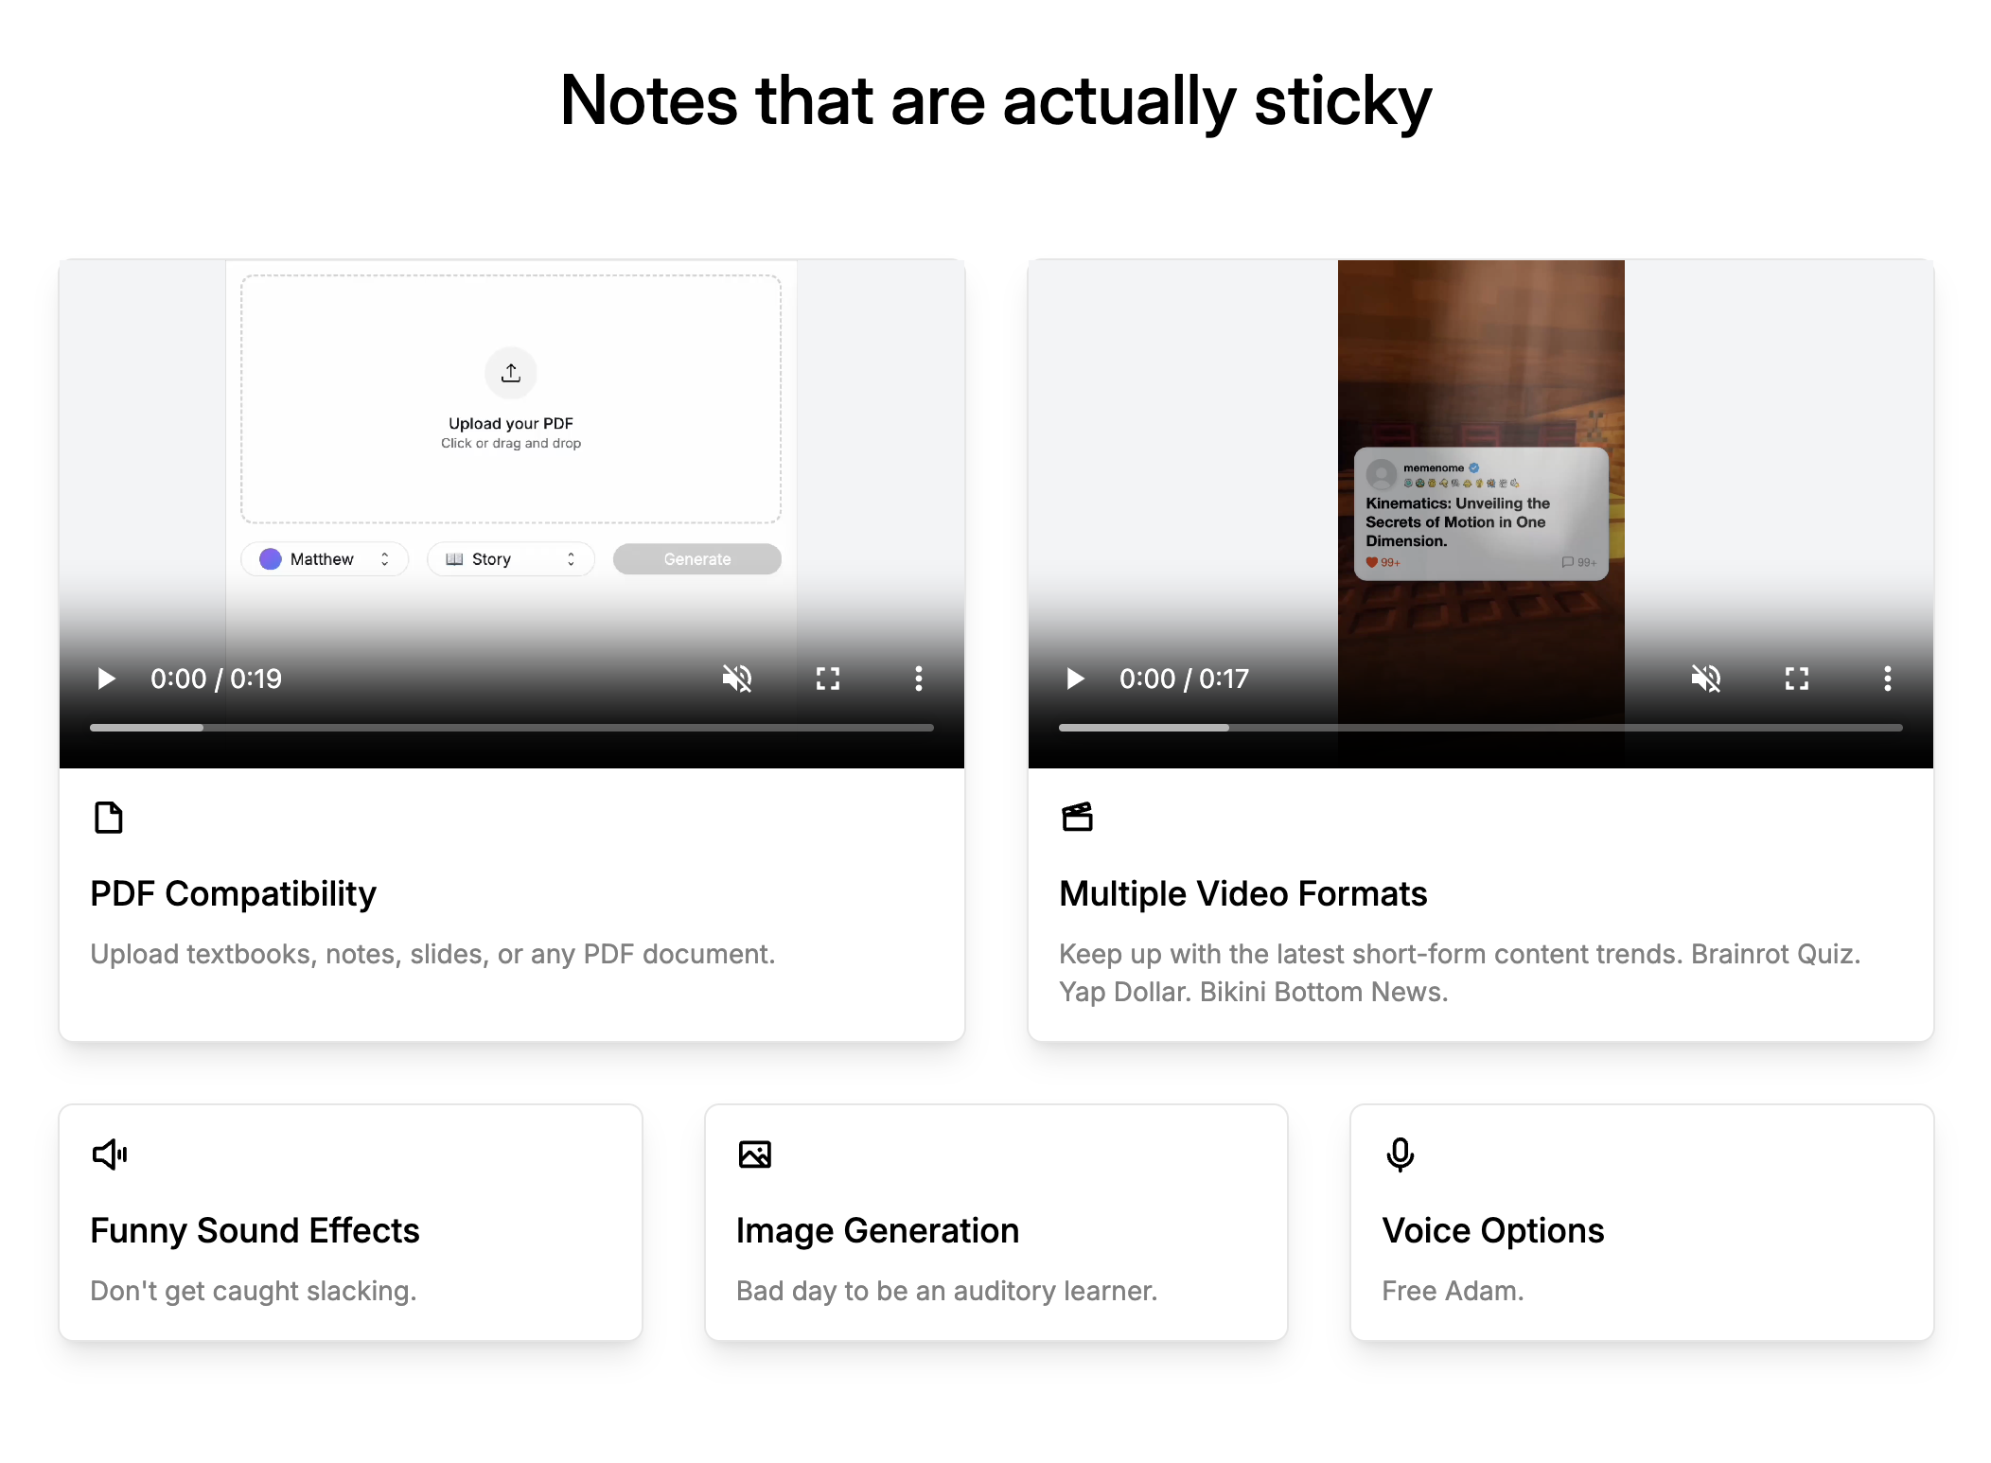Enter fullscreen on the Kinematics video

pos(1797,679)
